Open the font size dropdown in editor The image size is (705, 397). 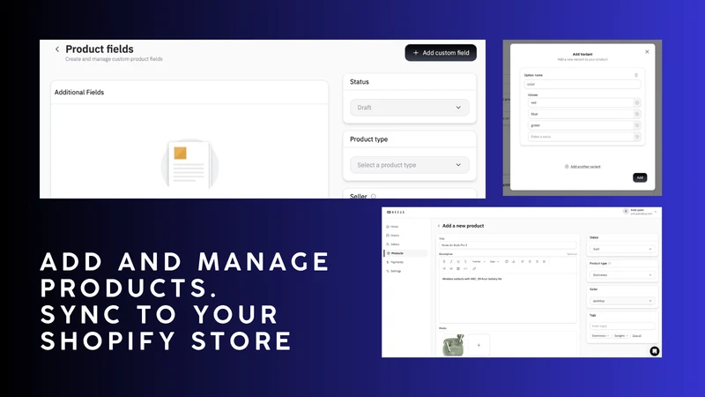click(494, 261)
